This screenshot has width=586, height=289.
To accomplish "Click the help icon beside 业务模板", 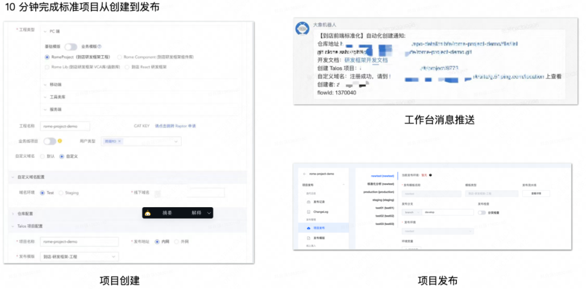I will pyautogui.click(x=100, y=47).
